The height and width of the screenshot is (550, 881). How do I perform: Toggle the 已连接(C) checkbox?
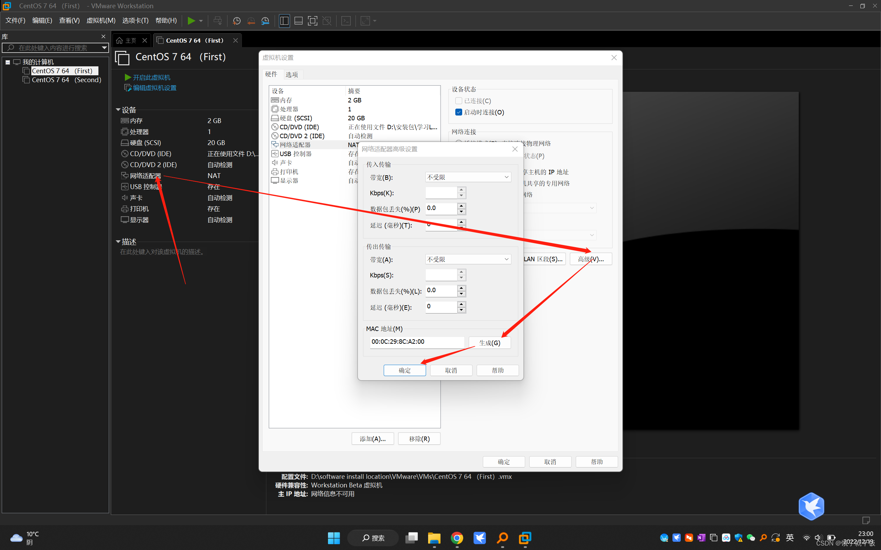coord(459,101)
